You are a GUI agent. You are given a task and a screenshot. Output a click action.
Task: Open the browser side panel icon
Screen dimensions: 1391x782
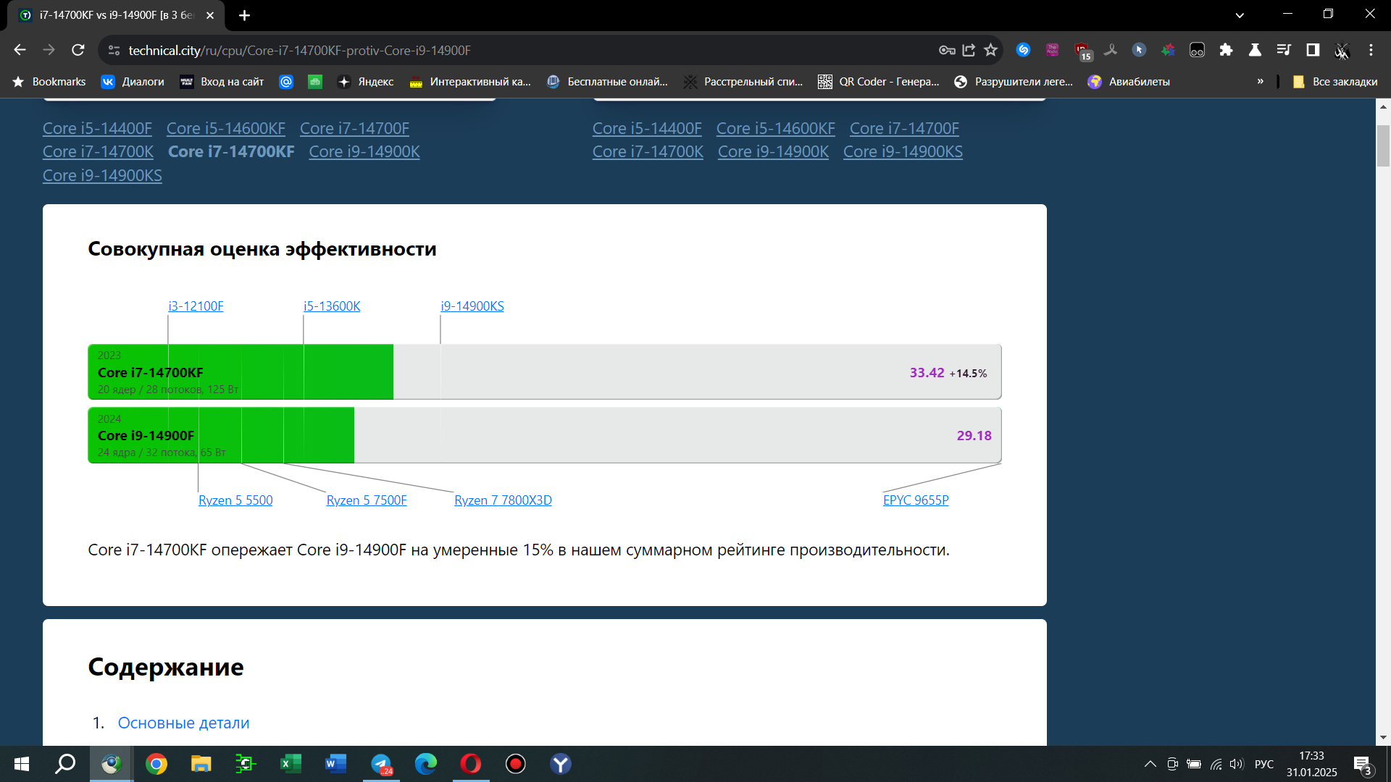click(1313, 50)
